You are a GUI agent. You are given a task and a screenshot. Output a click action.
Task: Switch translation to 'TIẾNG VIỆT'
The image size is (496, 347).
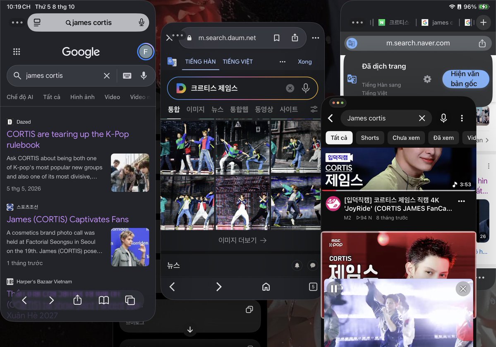[x=237, y=62]
